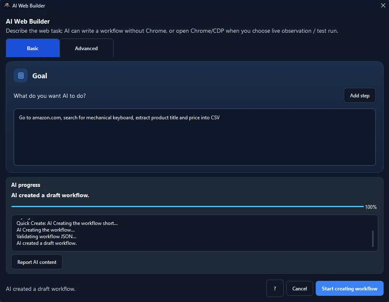Switch to the Advanced tab
389x302 pixels.
click(86, 48)
